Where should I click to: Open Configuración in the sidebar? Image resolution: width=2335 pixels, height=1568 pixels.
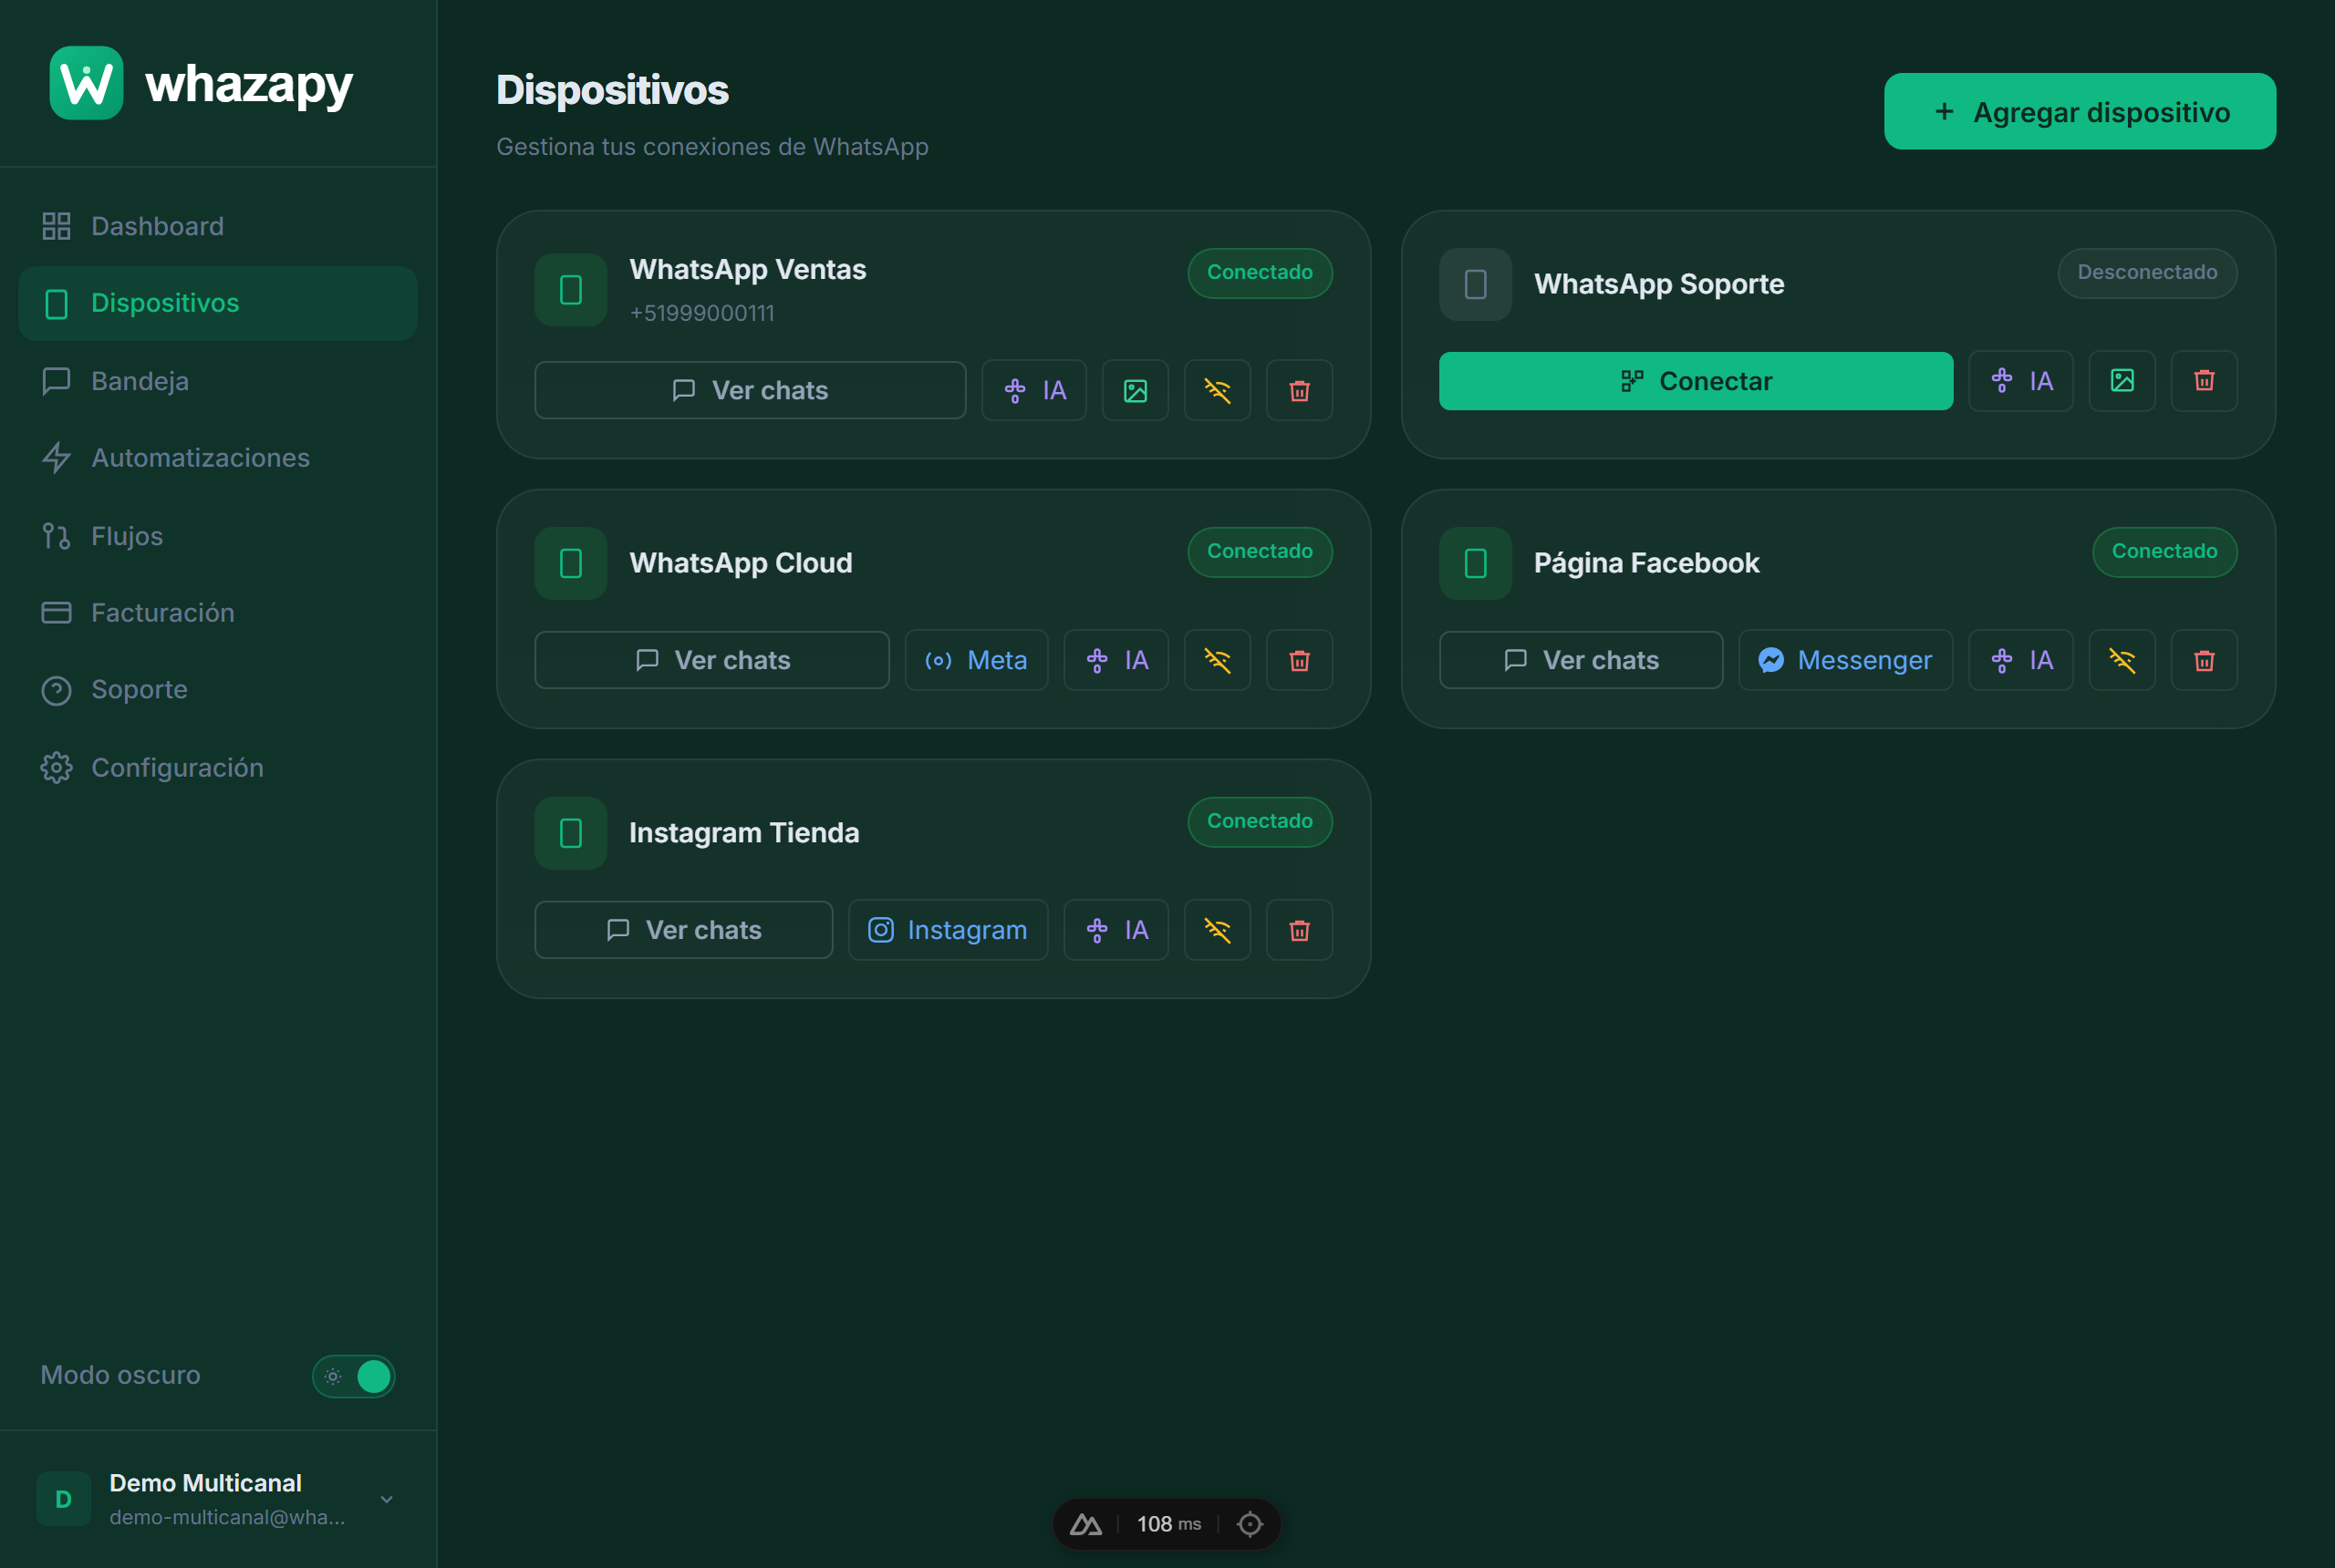click(217, 768)
